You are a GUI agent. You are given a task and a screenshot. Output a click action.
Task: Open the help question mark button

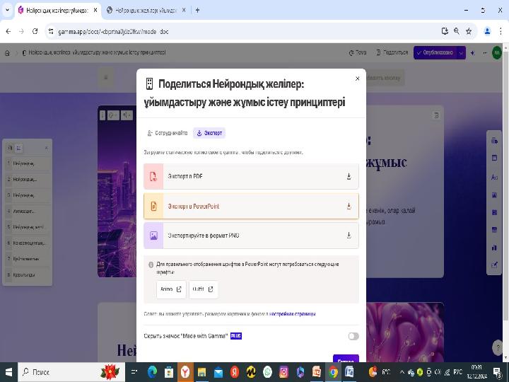(498, 347)
